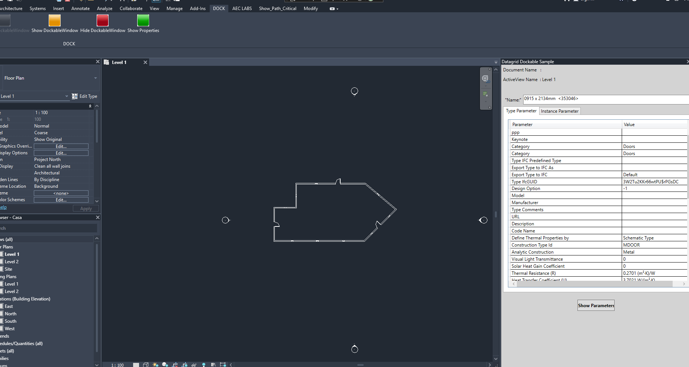Toggle Reveal Hidden Elements lightbulb

click(203, 365)
